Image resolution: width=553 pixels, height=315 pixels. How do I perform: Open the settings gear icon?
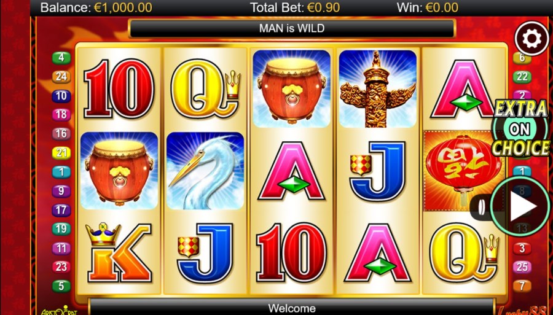tap(532, 39)
